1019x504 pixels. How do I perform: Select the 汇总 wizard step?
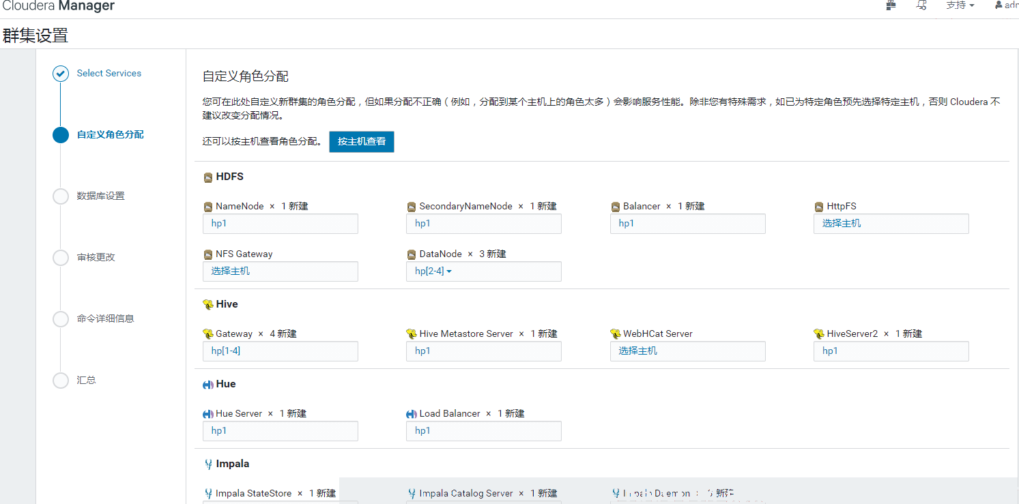pyautogui.click(x=86, y=380)
